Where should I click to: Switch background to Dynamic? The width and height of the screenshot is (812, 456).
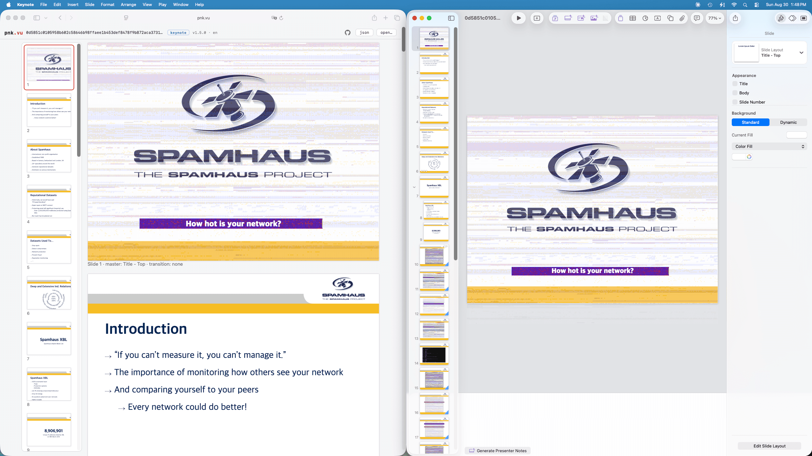[788, 122]
